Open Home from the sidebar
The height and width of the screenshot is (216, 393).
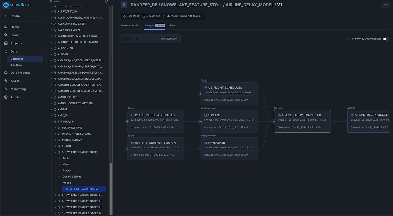(x=15, y=27)
